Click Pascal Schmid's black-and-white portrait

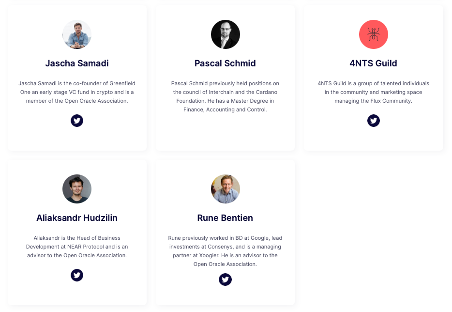tap(225, 34)
